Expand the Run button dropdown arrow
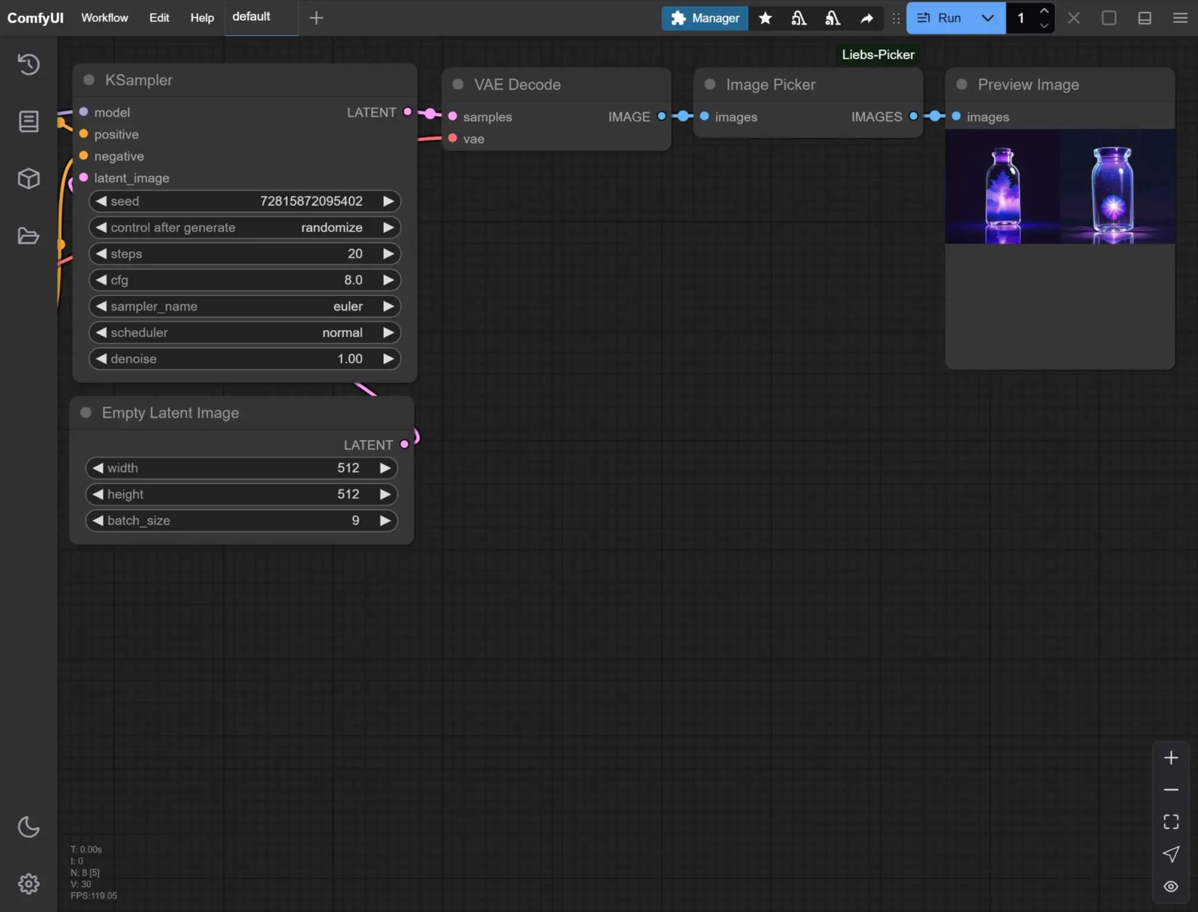This screenshot has width=1198, height=912. [988, 18]
